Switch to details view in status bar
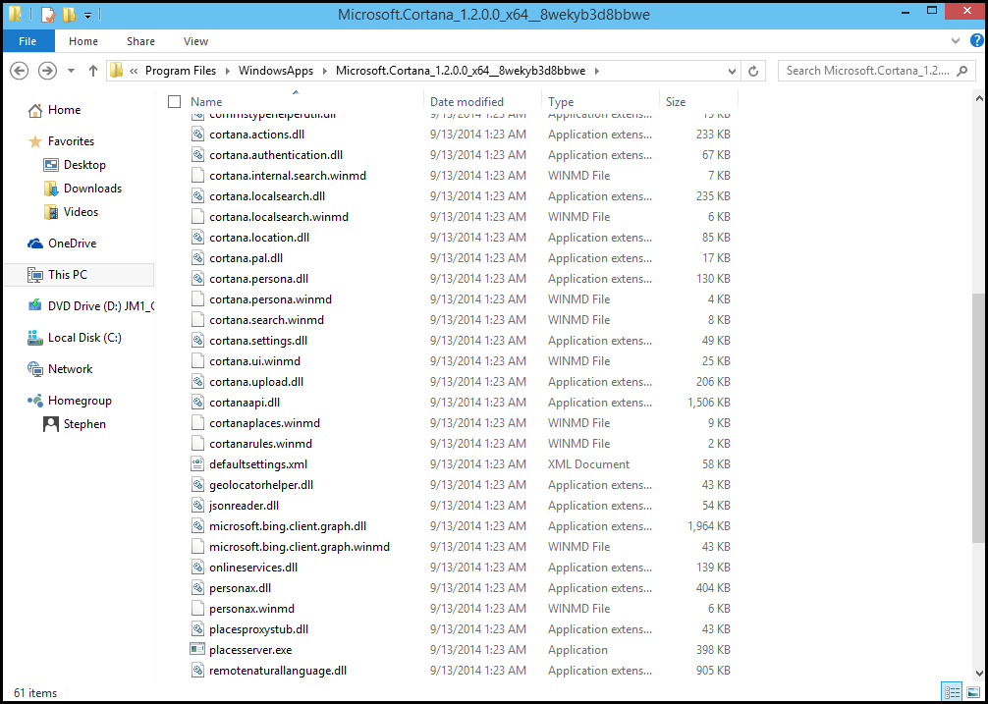The width and height of the screenshot is (988, 704). (x=953, y=692)
